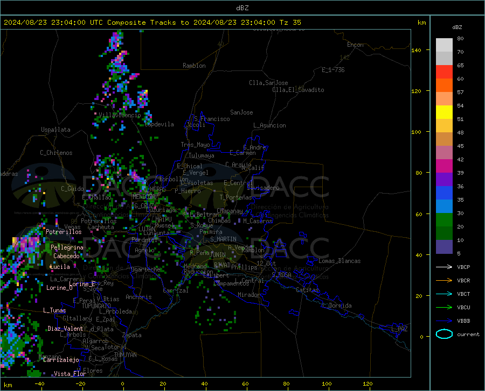This screenshot has width=485, height=391.
Task: Click the Capdevila map label
Action: 160,124
